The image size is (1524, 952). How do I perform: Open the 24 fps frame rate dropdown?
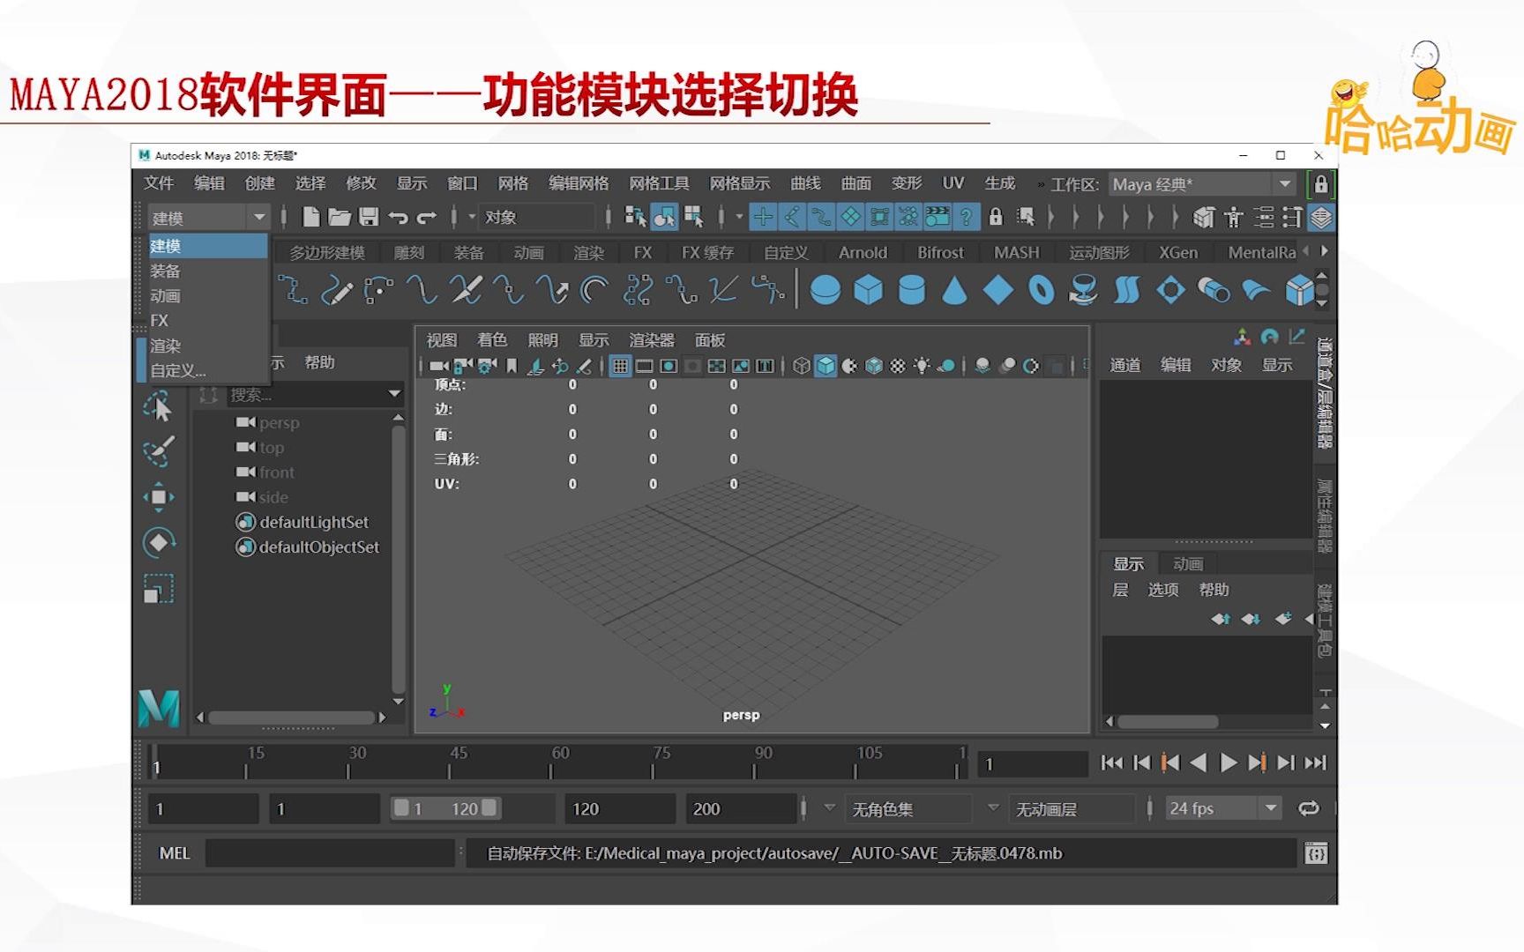tap(1270, 808)
